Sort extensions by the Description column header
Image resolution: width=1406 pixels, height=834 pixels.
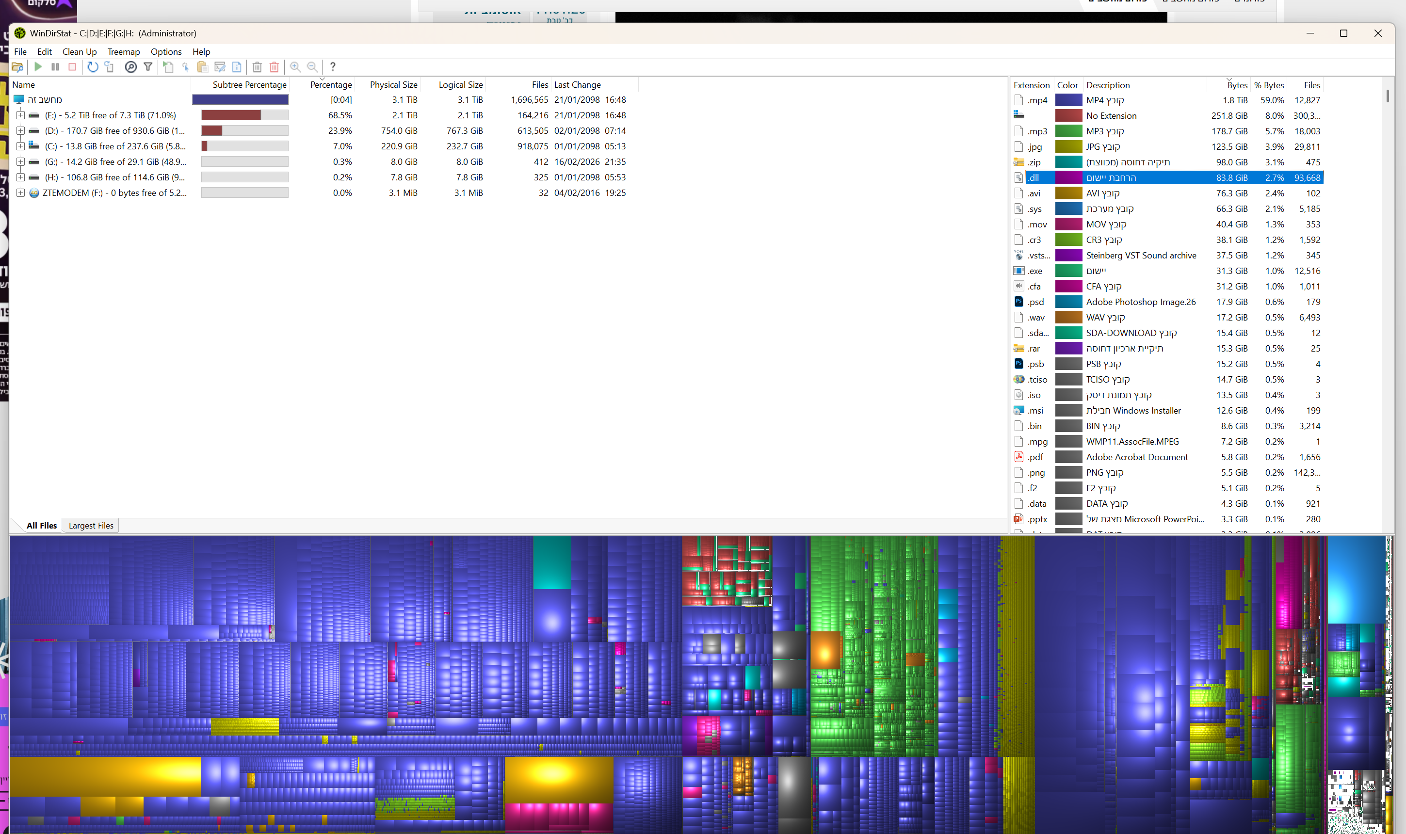[x=1108, y=85]
